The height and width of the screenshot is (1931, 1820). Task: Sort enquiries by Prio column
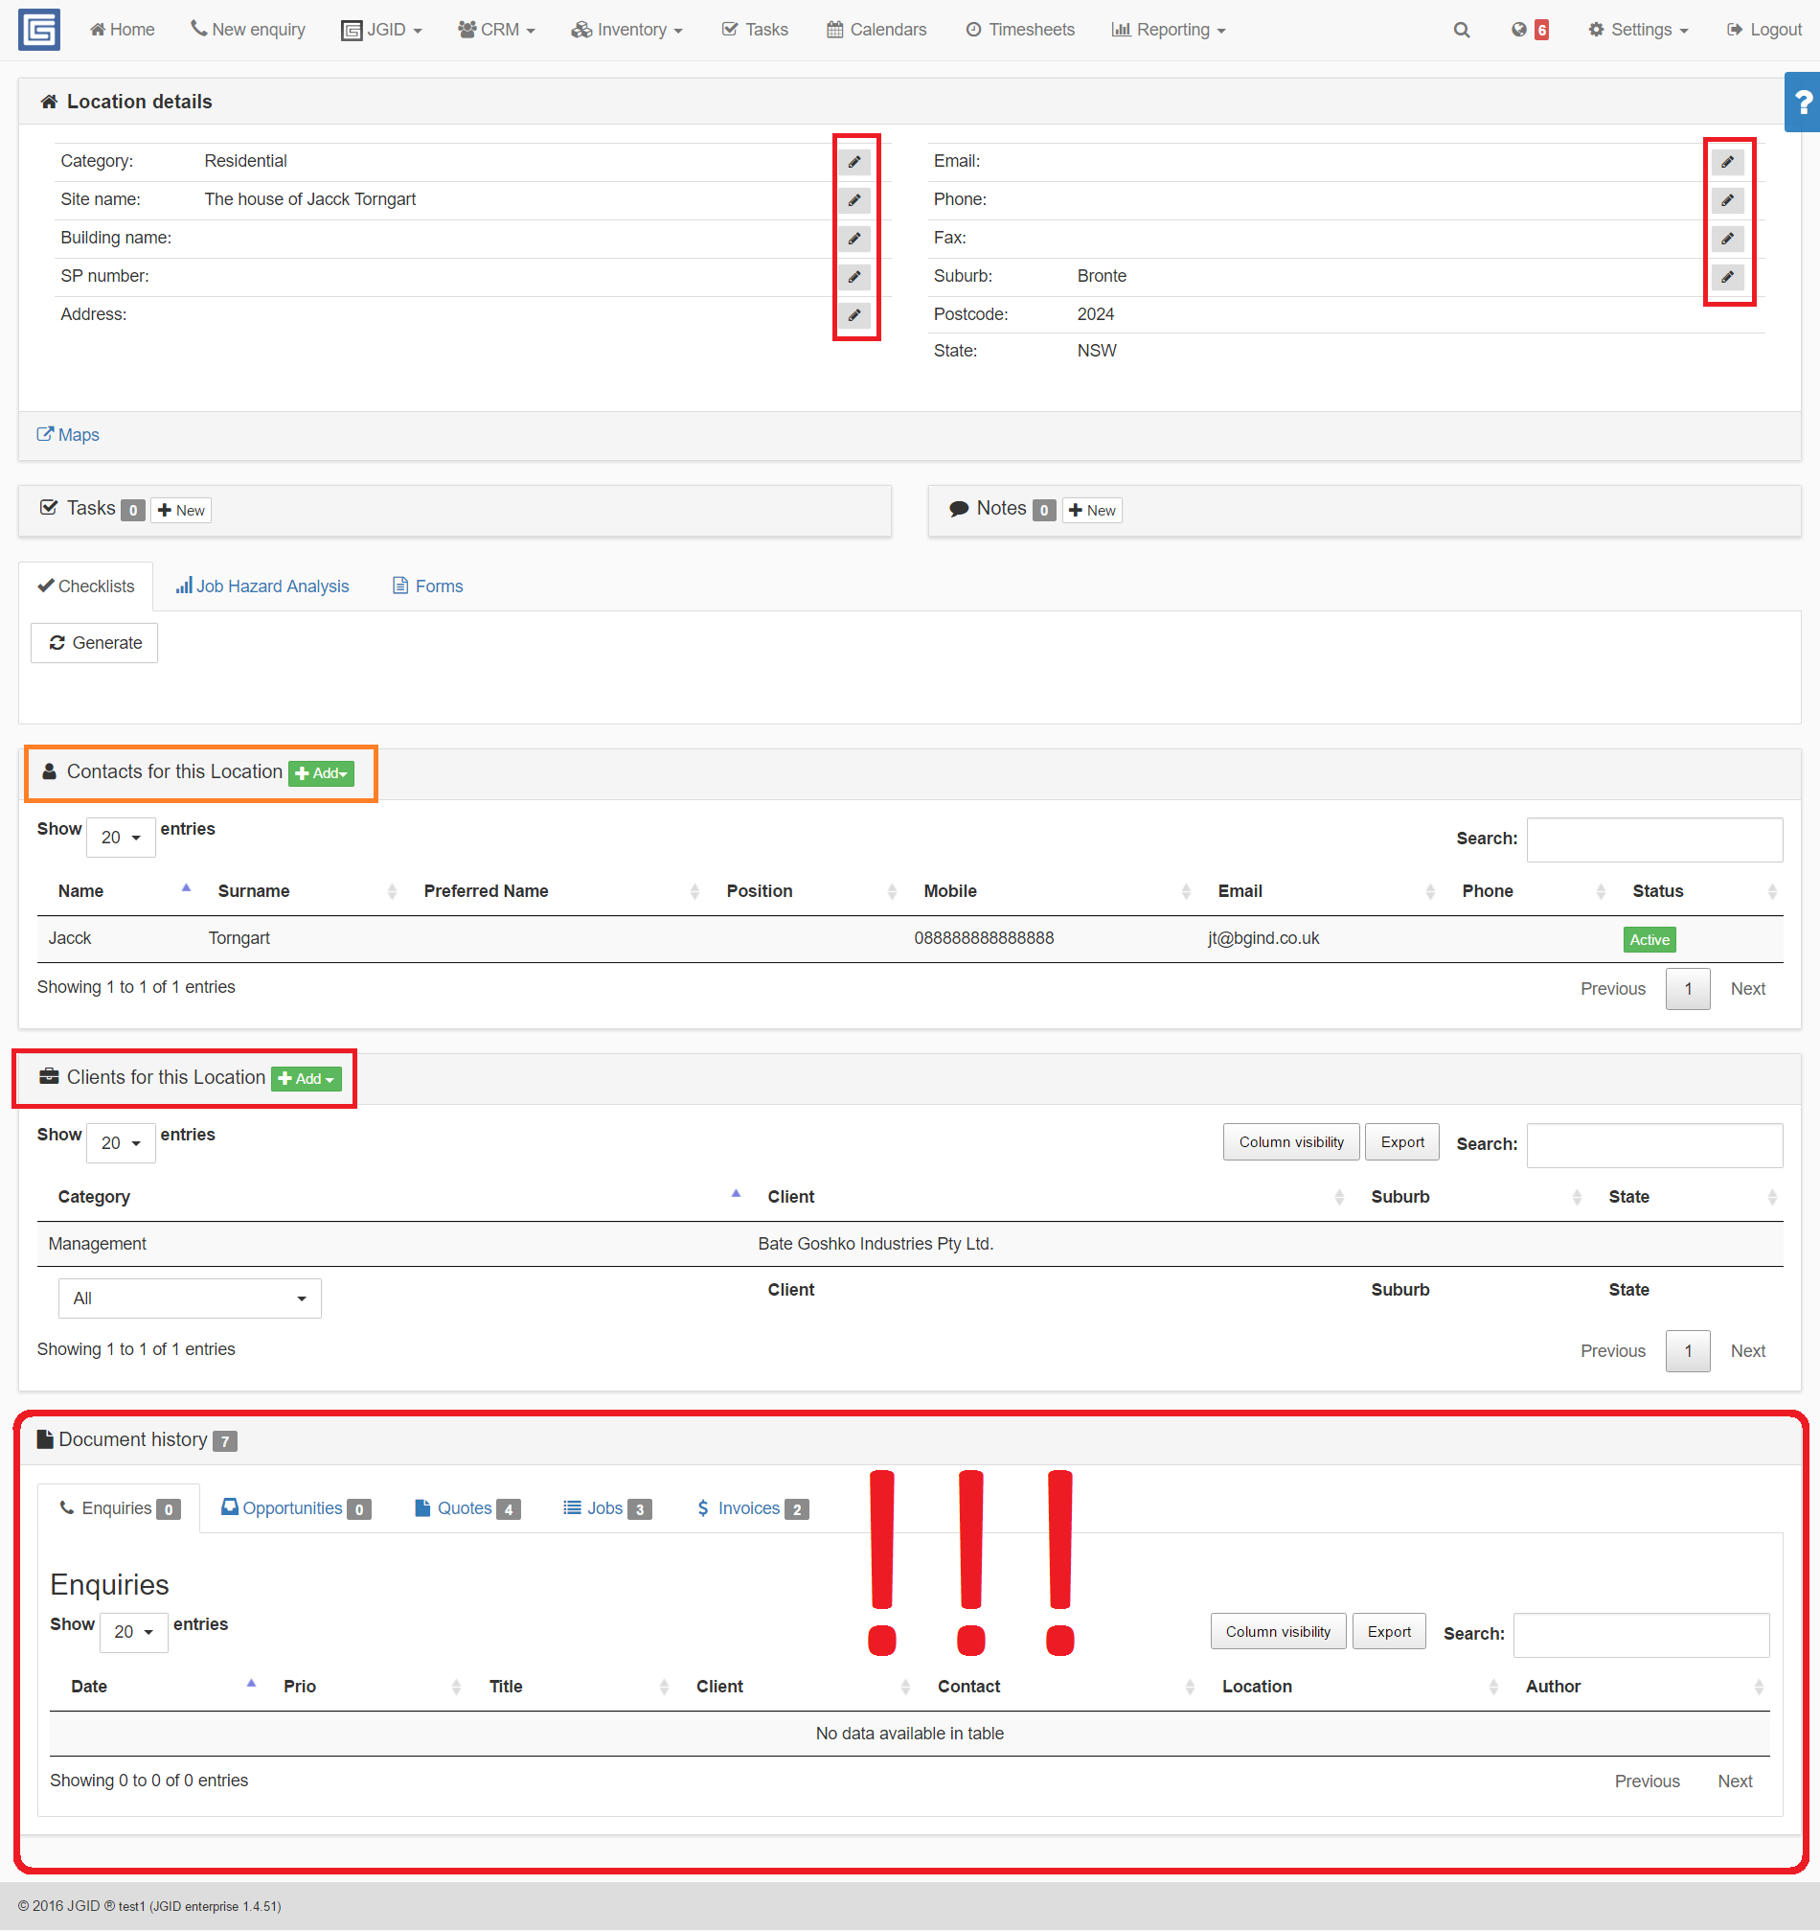pyautogui.click(x=371, y=1688)
